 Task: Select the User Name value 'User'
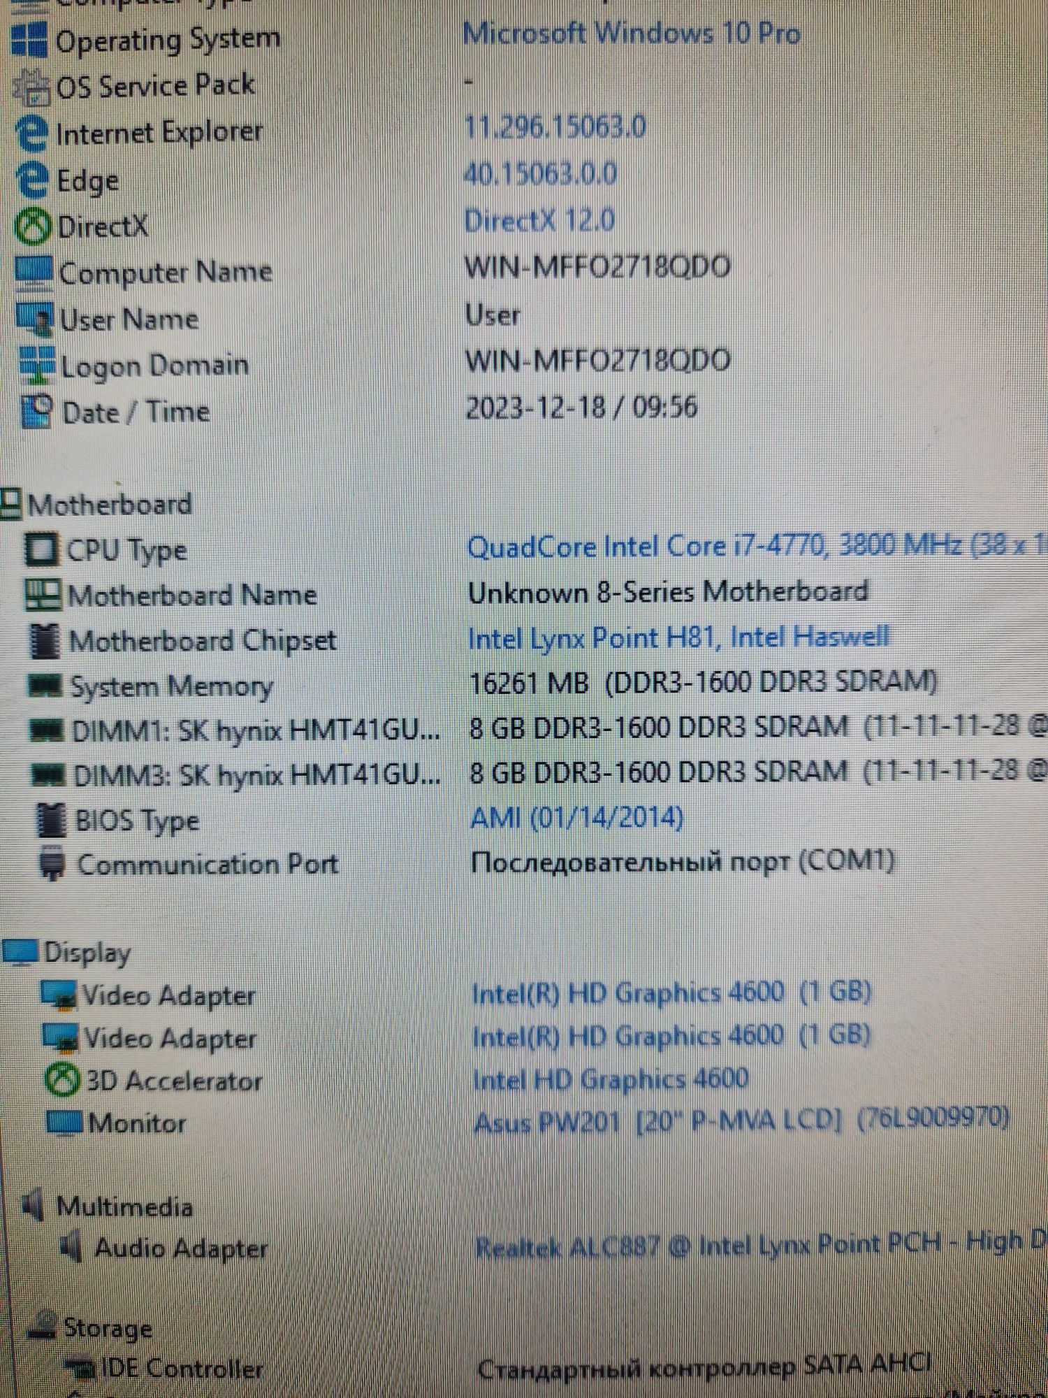click(x=493, y=315)
